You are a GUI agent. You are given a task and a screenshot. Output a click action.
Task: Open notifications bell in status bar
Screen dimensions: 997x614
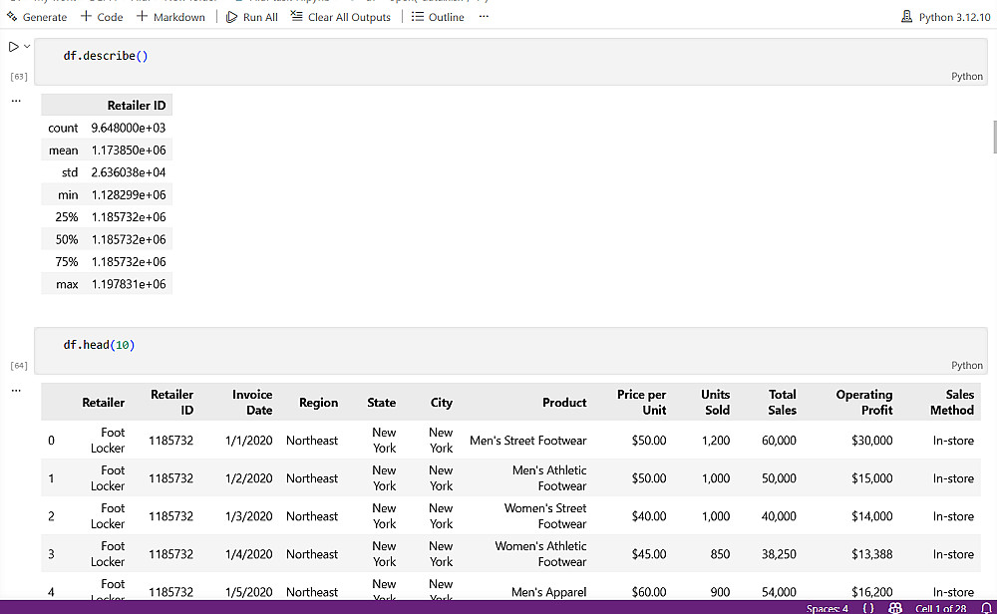[986, 608]
